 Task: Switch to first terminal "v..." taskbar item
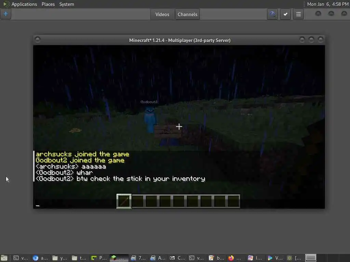21,258
